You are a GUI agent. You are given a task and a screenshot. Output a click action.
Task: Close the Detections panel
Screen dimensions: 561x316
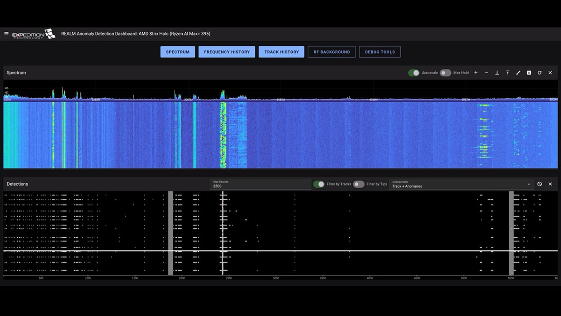coord(550,184)
